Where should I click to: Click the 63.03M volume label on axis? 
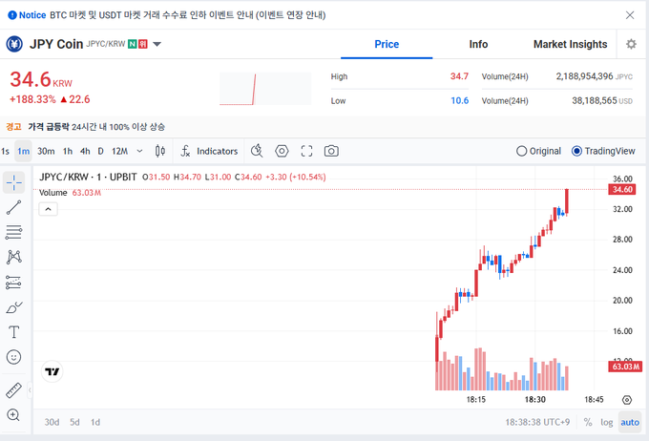tap(625, 367)
